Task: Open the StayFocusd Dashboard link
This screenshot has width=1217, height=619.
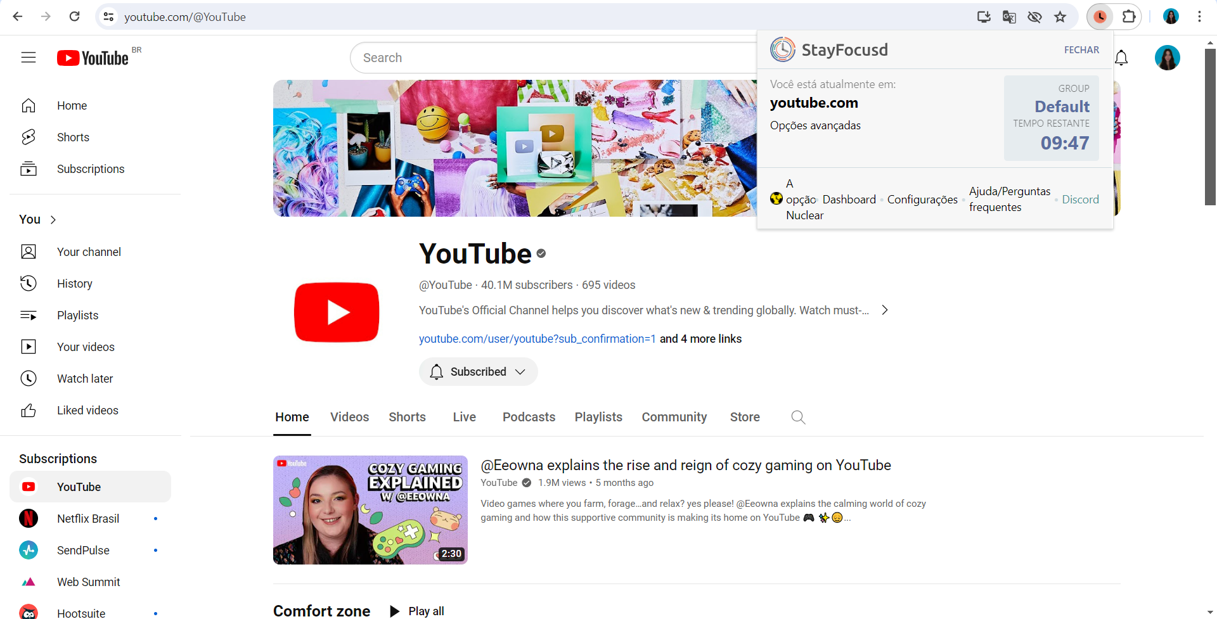Action: click(849, 200)
